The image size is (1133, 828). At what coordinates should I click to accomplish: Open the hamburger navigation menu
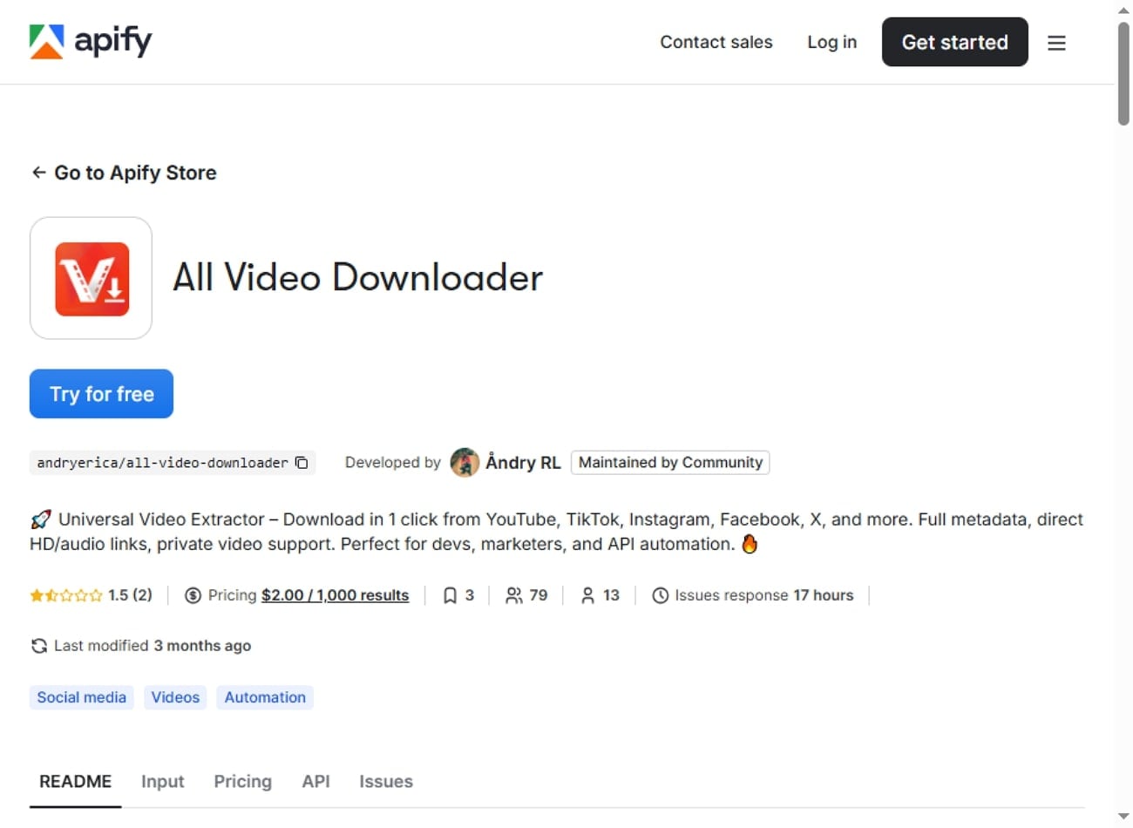(x=1056, y=42)
